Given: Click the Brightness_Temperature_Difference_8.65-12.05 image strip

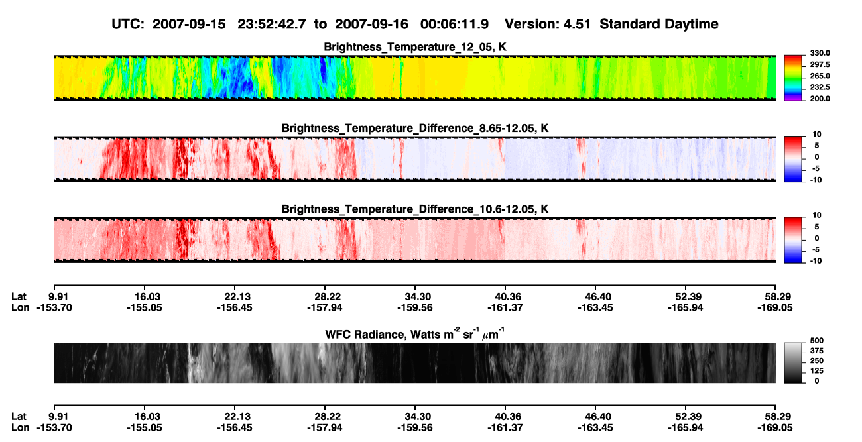Looking at the screenshot, I should 414,159.
